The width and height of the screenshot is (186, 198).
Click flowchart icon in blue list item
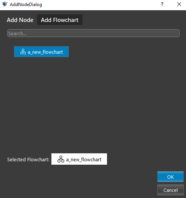tap(23, 52)
